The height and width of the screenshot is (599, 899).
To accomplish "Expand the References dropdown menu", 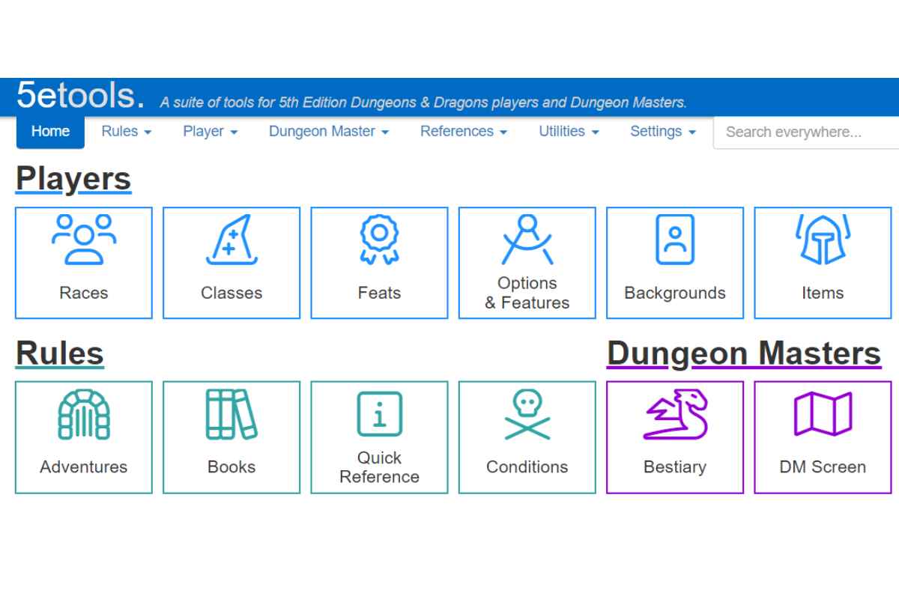I will point(464,131).
